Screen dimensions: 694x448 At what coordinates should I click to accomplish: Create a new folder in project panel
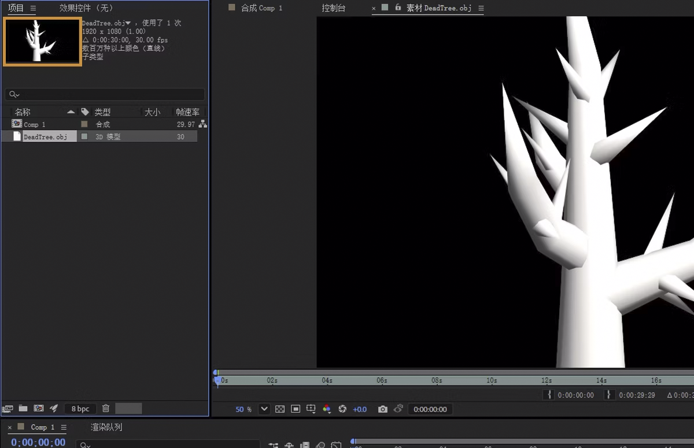pyautogui.click(x=23, y=409)
